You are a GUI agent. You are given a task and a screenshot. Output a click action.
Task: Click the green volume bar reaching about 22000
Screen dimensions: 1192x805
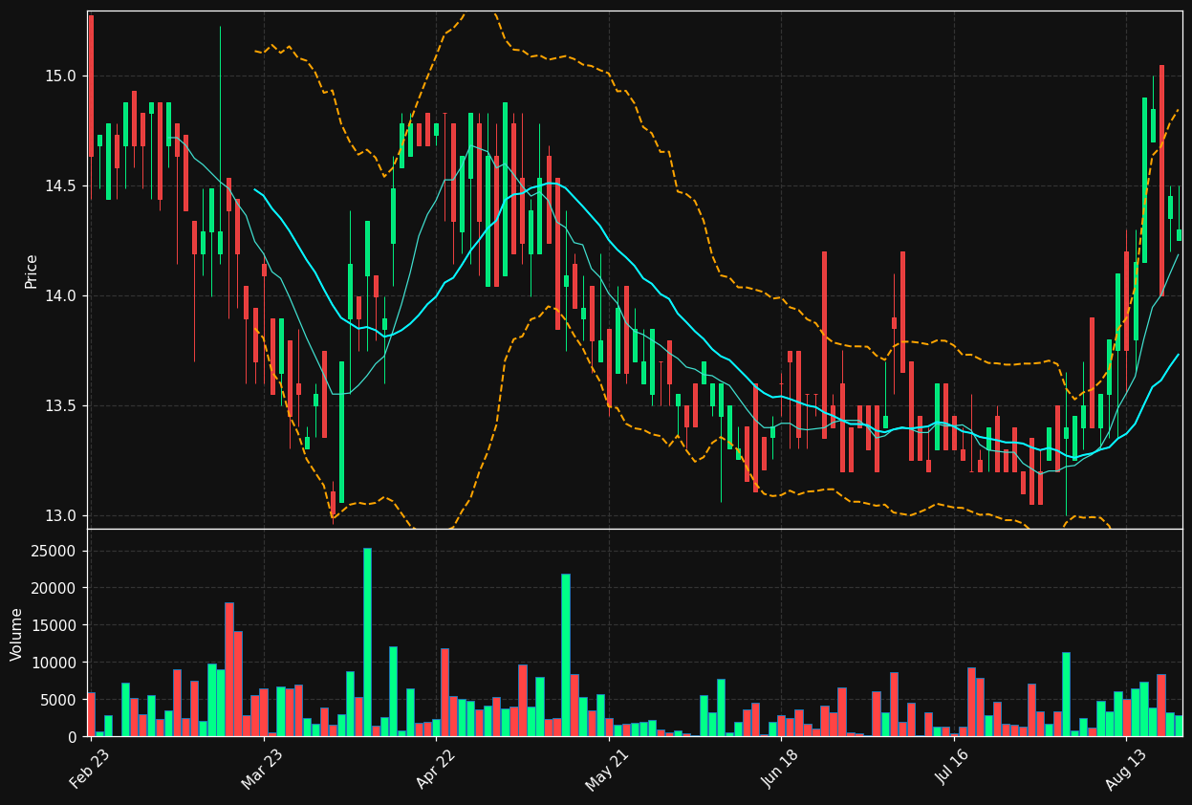[566, 655]
